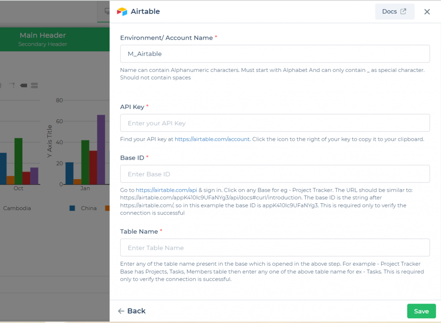
Task: Open the airtable.com/account link
Action: coord(211,139)
